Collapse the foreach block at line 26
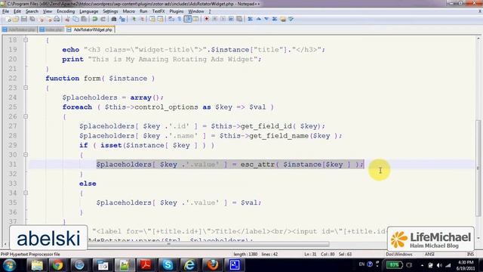 point(26,116)
